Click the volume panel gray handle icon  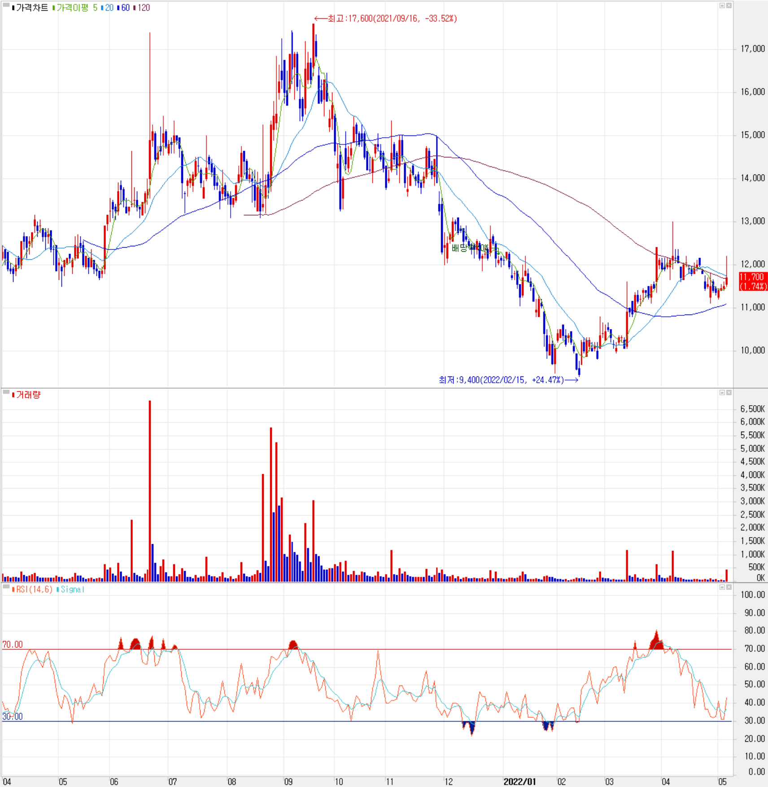[x=6, y=392]
